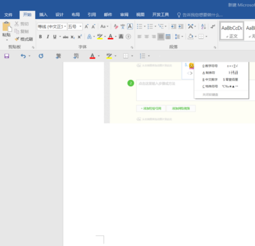Activate the Format Painter (格式刷)
This screenshot has width=255, height=246.
23,39
